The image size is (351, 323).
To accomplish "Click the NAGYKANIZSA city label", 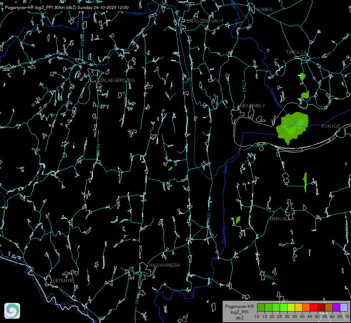I will (x=165, y=265).
